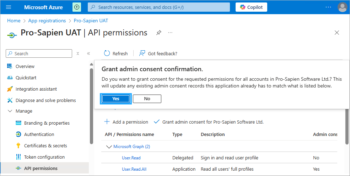Go to Home breadcrumb

click(x=14, y=21)
